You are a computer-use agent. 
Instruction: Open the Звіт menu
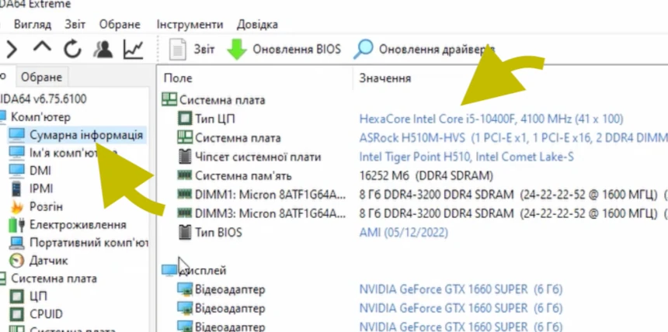click(75, 24)
